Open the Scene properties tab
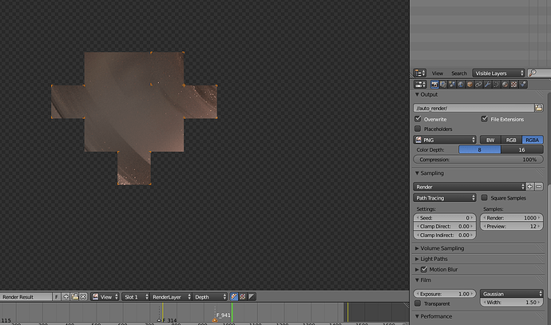551x325 pixels. click(x=452, y=85)
